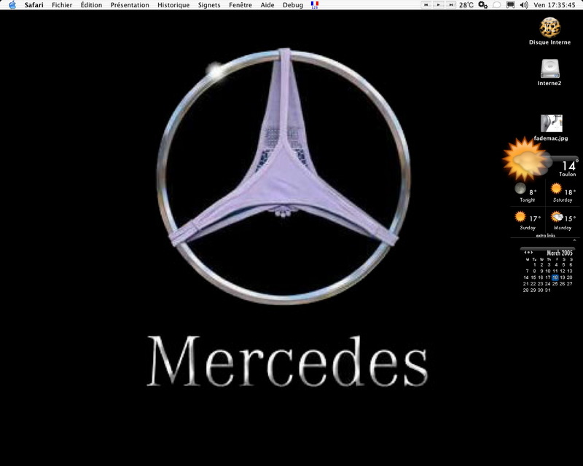This screenshot has height=466, width=583.
Task: Open the Safari application menu
Action: coord(34,5)
